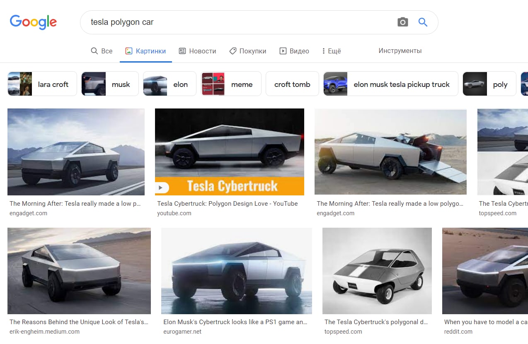Click play icon on YouTube thumbnail
Screen dimensions: 528x344
coord(161,188)
